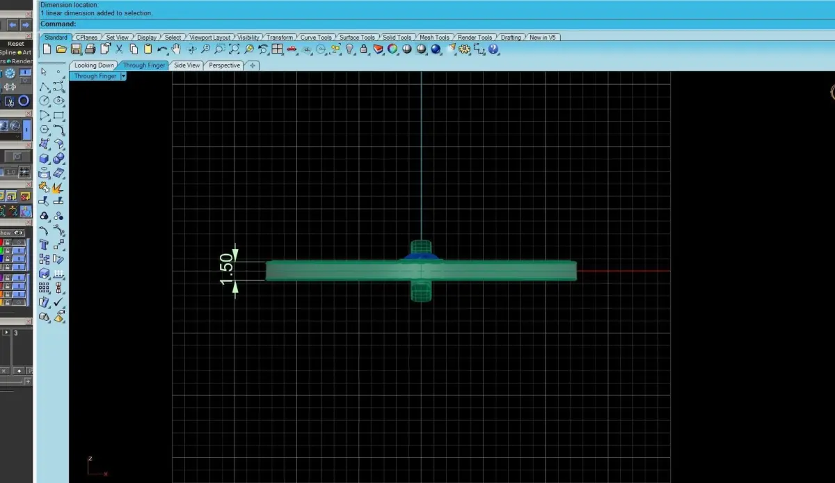Switch to the CPlanes toolbar tab
Image resolution: width=835 pixels, height=483 pixels.
87,37
